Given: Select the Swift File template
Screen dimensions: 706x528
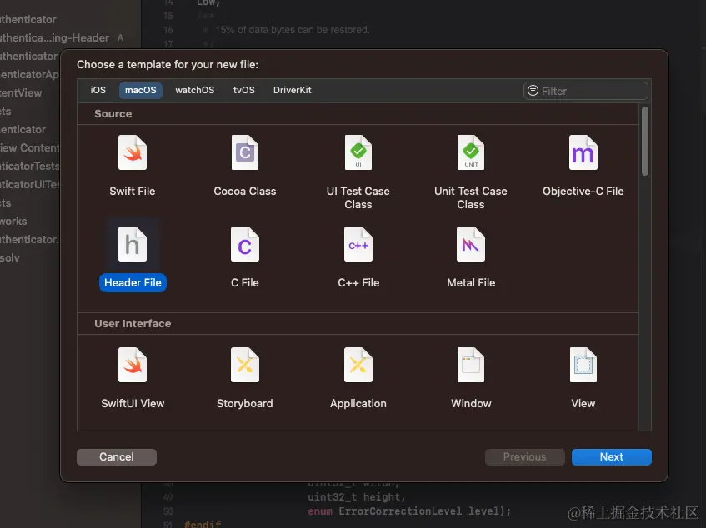Looking at the screenshot, I should [x=132, y=163].
